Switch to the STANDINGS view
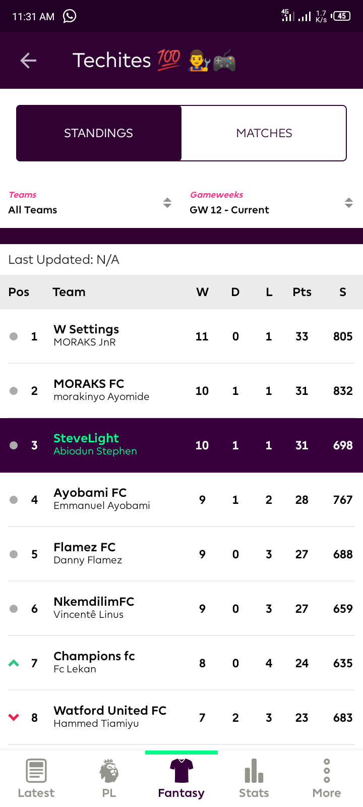This screenshot has width=363, height=807. tap(99, 133)
